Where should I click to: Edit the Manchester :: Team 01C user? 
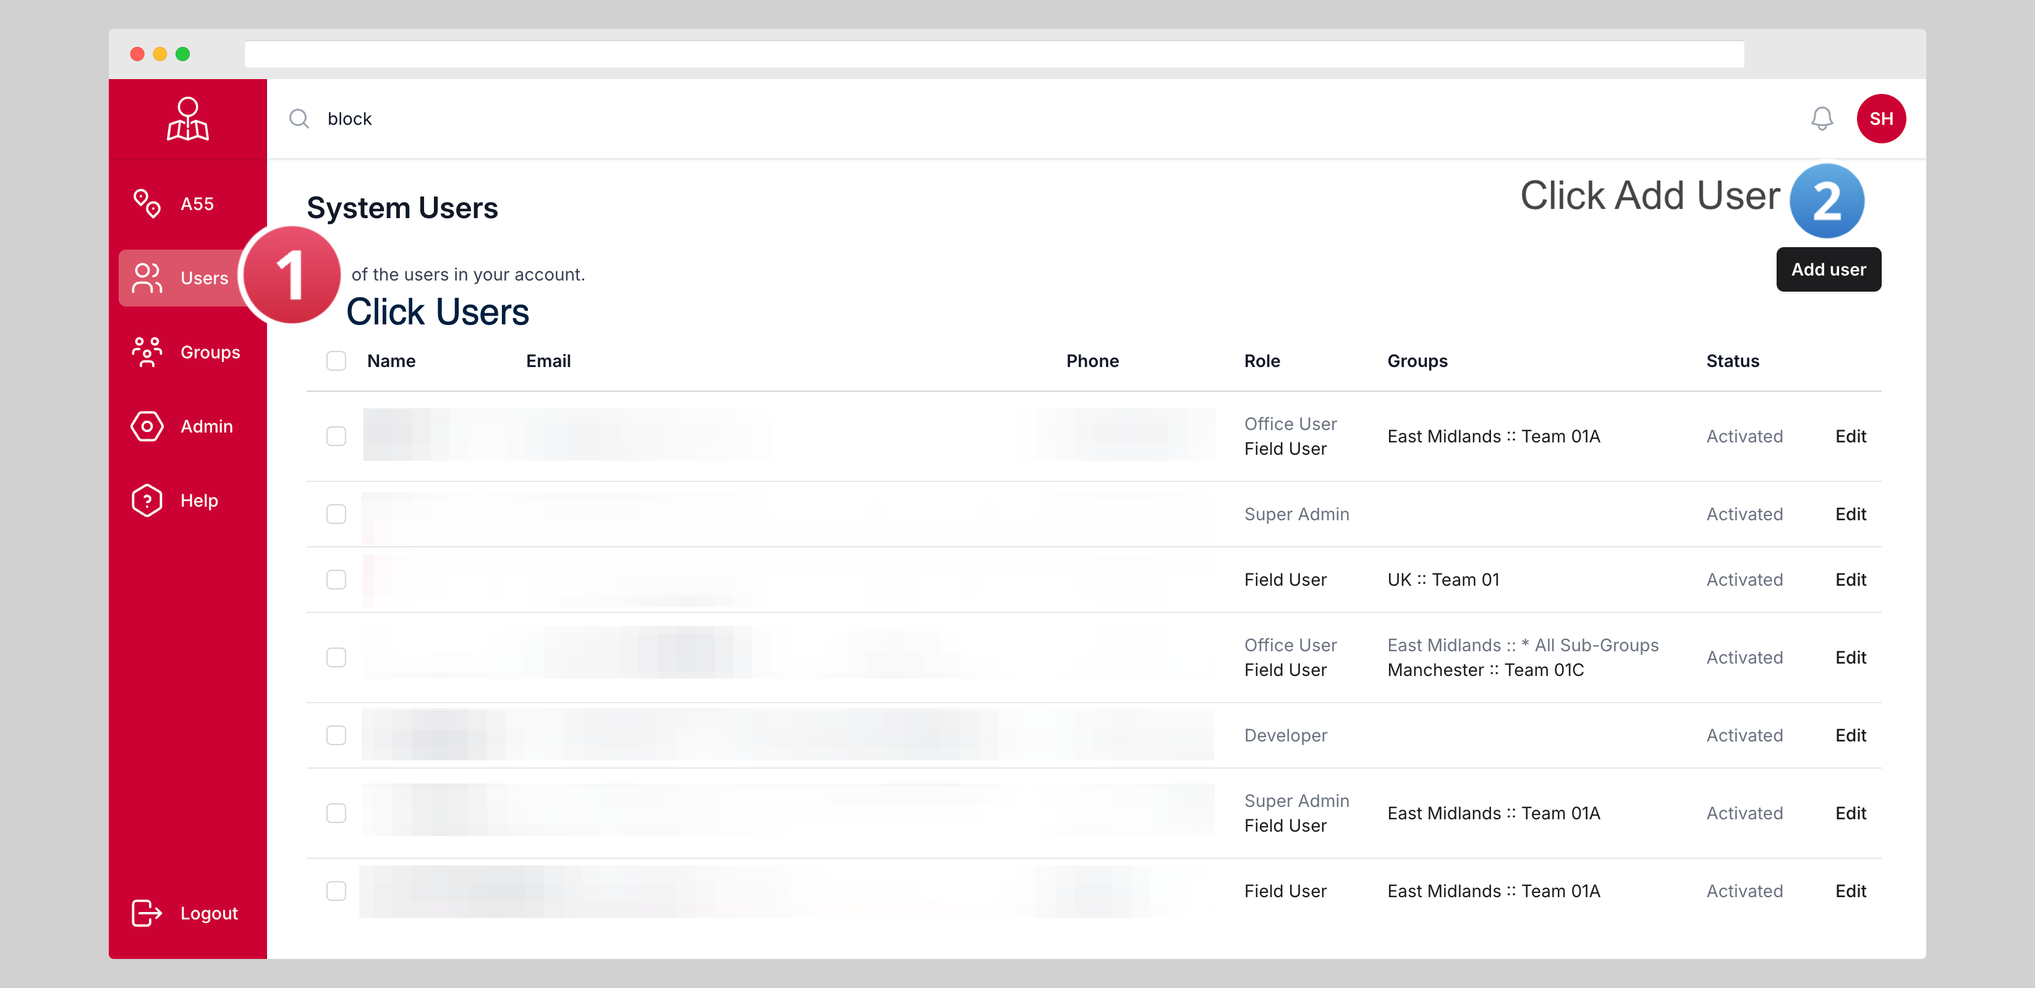tap(1850, 657)
